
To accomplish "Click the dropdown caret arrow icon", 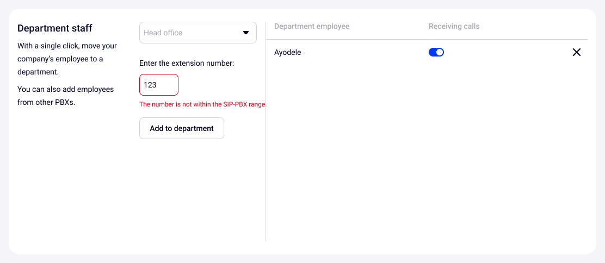I will click(245, 33).
